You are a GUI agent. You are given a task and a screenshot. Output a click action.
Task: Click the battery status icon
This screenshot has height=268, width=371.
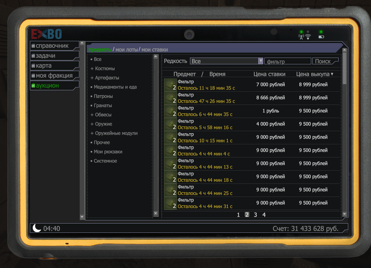321,37
